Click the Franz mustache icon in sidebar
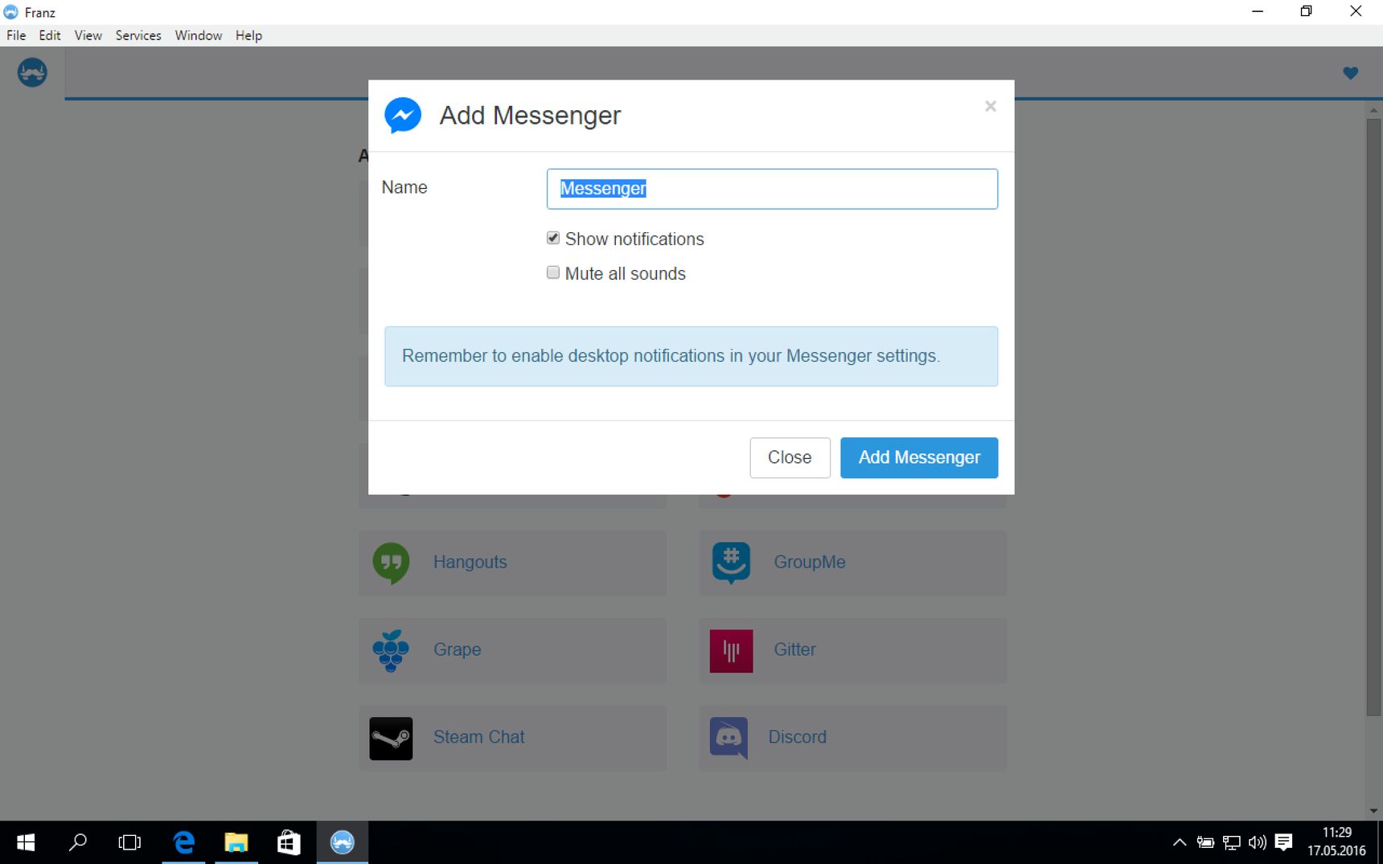The image size is (1383, 864). click(x=32, y=72)
